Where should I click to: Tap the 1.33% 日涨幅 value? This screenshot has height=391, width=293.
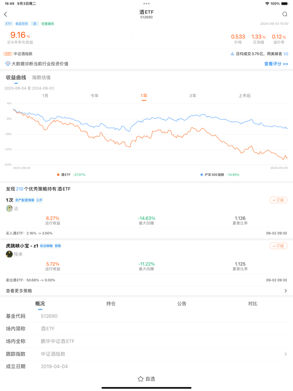[x=258, y=37]
